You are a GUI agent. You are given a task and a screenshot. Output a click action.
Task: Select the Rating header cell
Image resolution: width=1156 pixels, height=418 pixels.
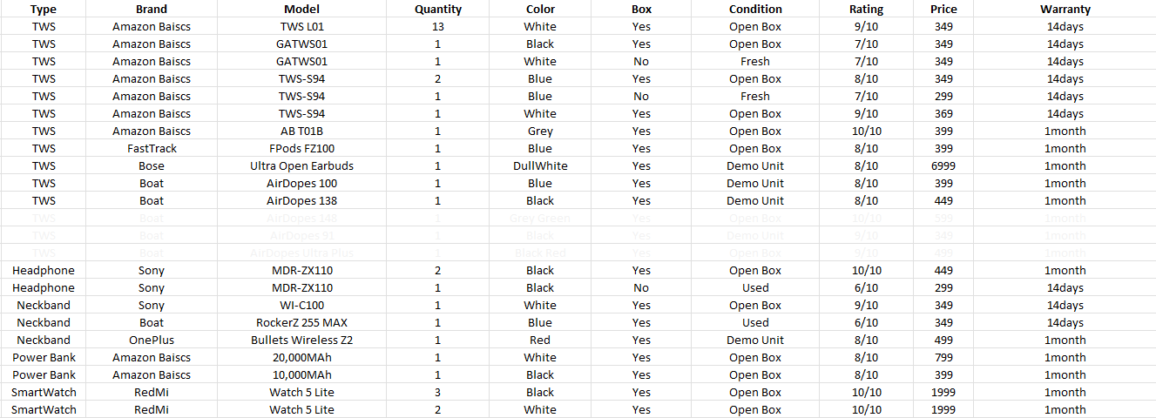click(866, 9)
